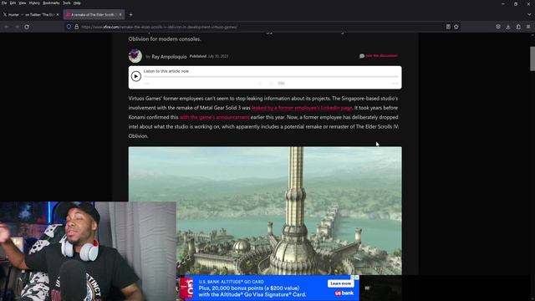The height and width of the screenshot is (301, 535).
Task: Go back to previous page
Action: pyautogui.click(x=7, y=27)
